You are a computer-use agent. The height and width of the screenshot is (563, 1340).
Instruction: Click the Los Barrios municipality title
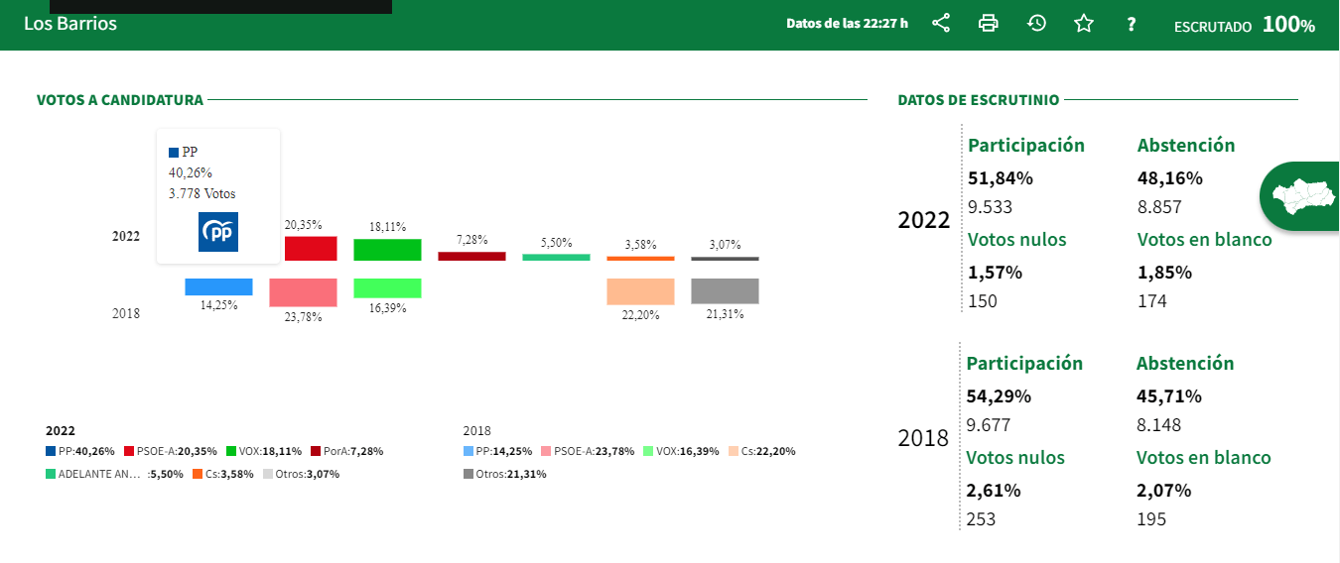70,24
